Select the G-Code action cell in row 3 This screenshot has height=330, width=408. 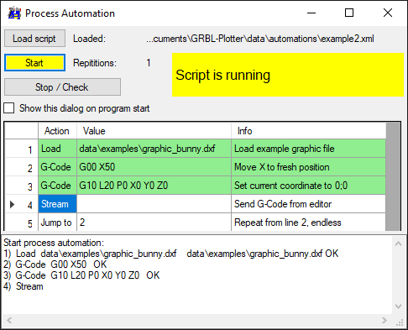pyautogui.click(x=57, y=186)
